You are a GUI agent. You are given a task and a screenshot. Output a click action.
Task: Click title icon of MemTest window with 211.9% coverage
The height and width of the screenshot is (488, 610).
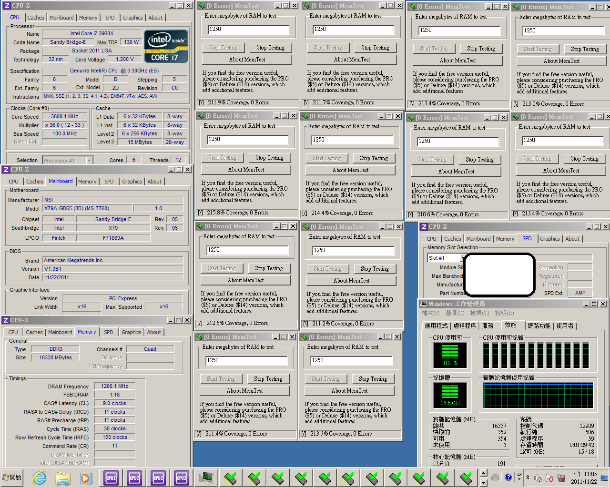pos(201,6)
